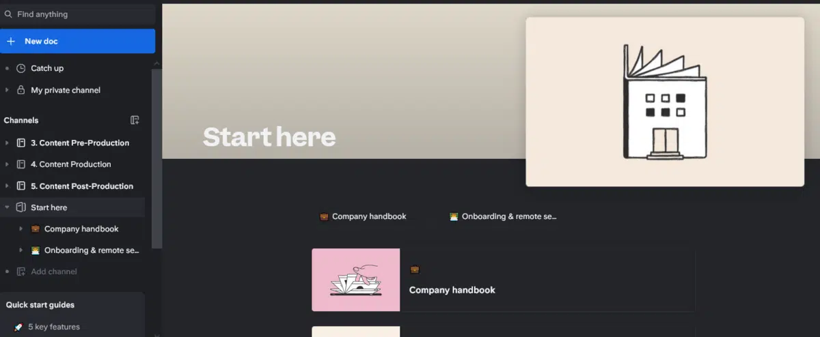This screenshot has height=337, width=820.
Task: Click the new channel icon beside Channels
Action: click(135, 120)
